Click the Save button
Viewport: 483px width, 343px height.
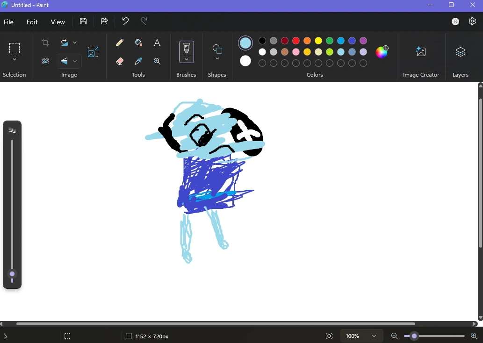[x=83, y=21]
